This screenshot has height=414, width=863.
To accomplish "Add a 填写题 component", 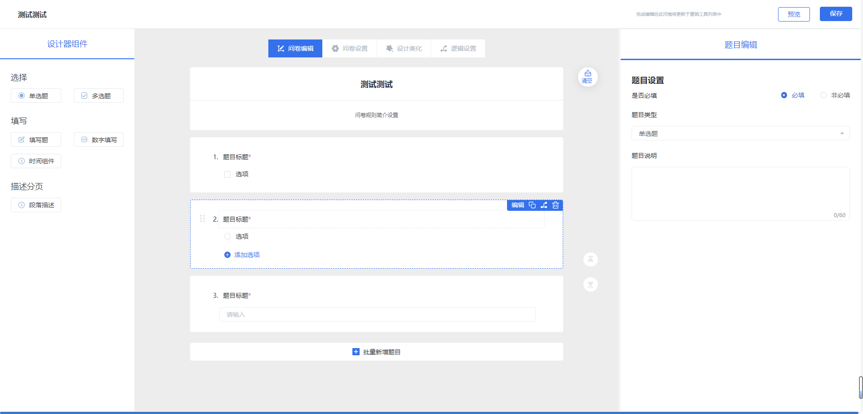I will [36, 139].
